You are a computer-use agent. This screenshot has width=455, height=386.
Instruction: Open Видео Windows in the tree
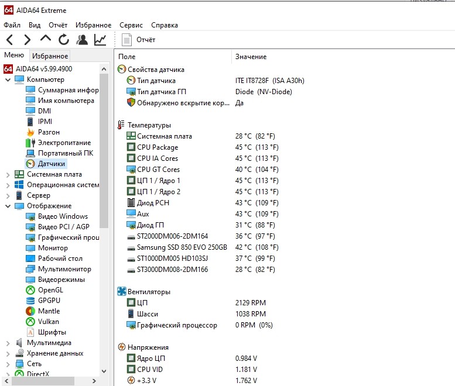click(57, 216)
